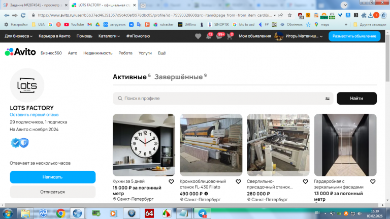Viewport: 390px width, 219px height.
Task: Open messages icon with 99+ badge
Action: click(219, 37)
